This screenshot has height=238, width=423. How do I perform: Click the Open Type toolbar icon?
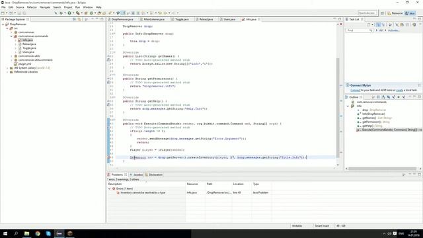99,13
